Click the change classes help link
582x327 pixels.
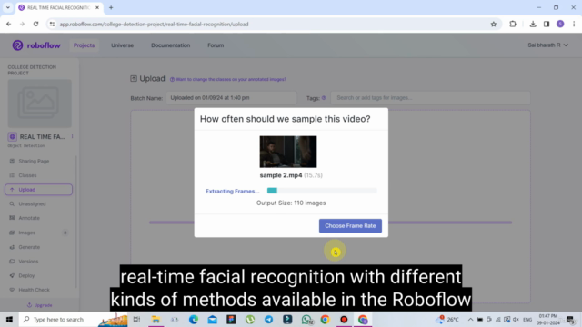click(228, 79)
